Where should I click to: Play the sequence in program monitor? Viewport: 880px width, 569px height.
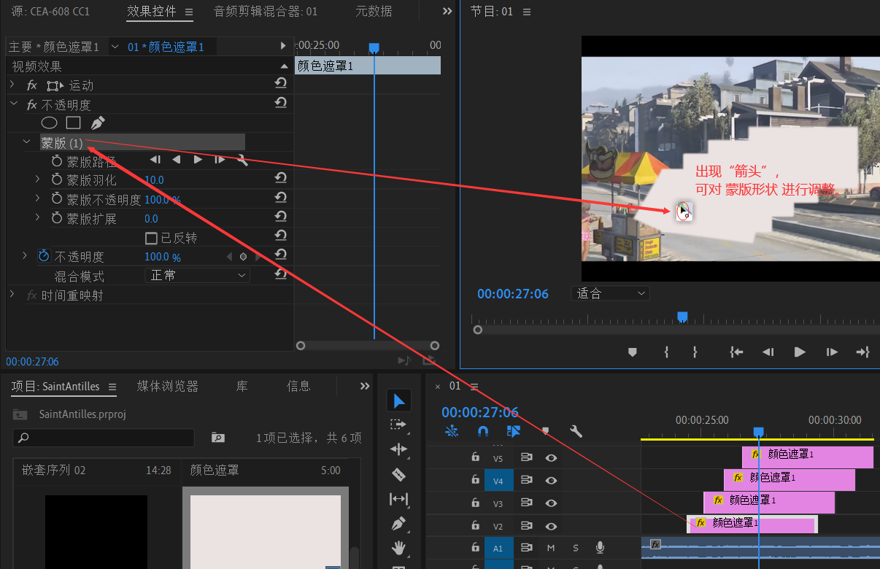(x=800, y=352)
